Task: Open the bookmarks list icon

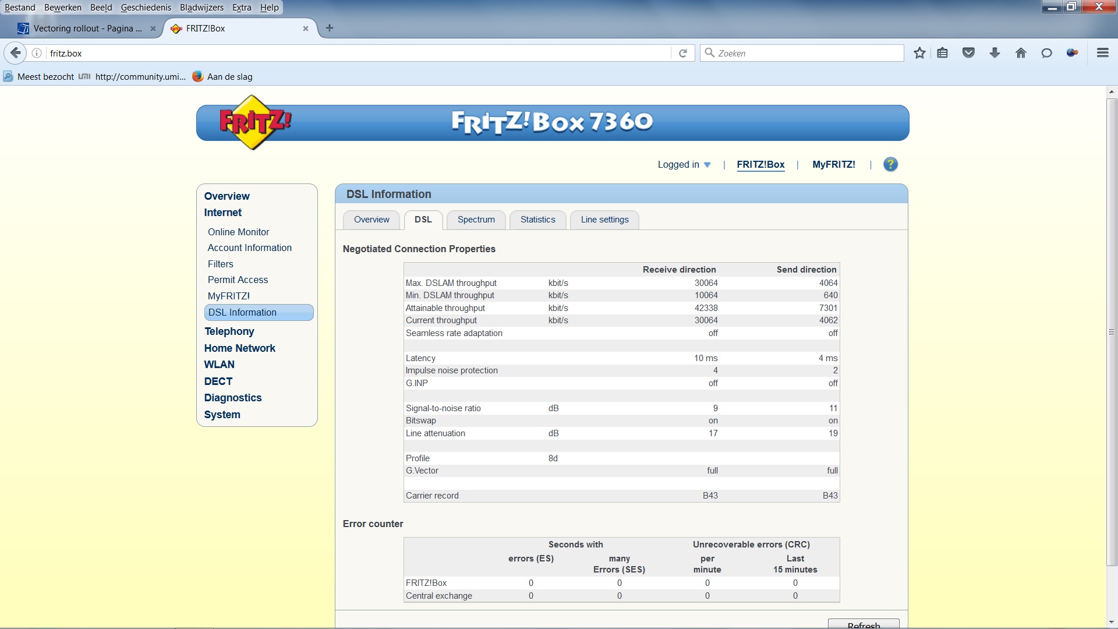Action: pyautogui.click(x=943, y=53)
